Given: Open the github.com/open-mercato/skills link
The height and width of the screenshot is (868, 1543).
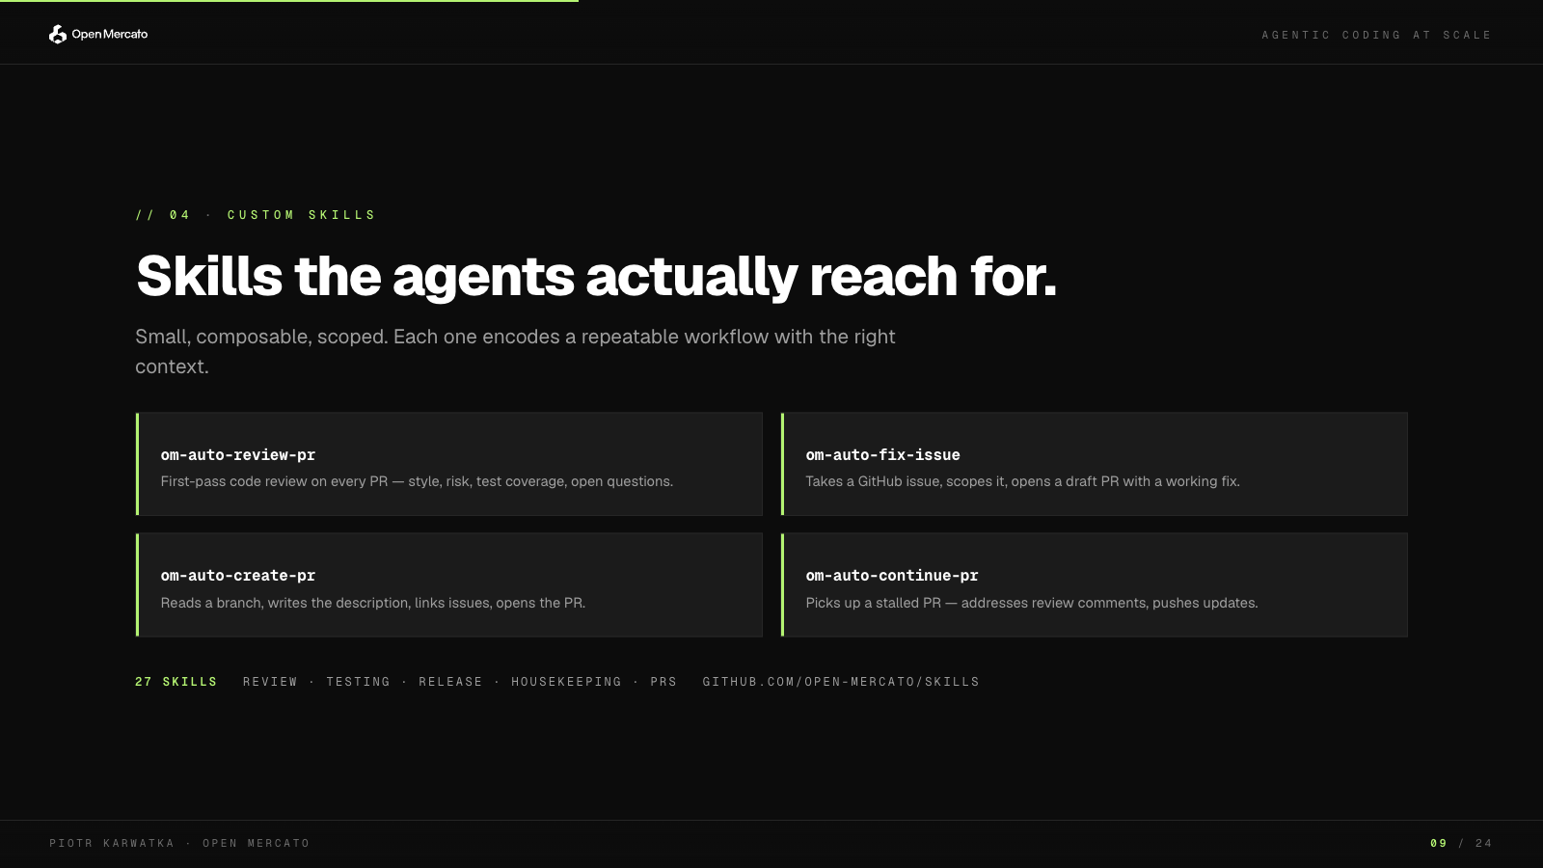Looking at the screenshot, I should click(841, 682).
